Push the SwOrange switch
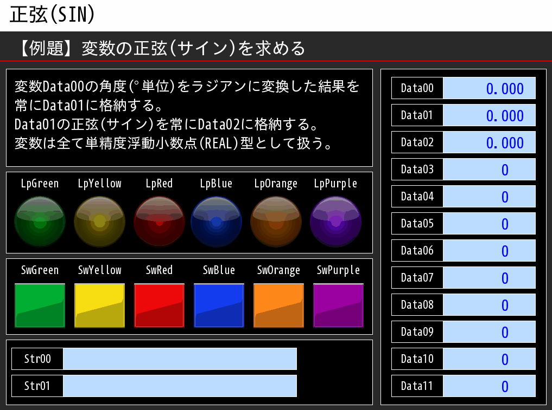The image size is (552, 410). pos(278,305)
